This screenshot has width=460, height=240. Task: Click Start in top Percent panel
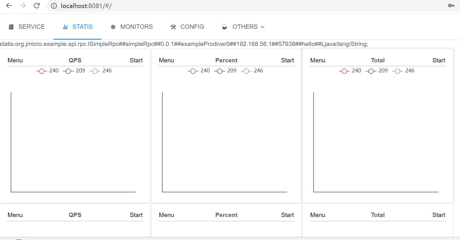287,60
